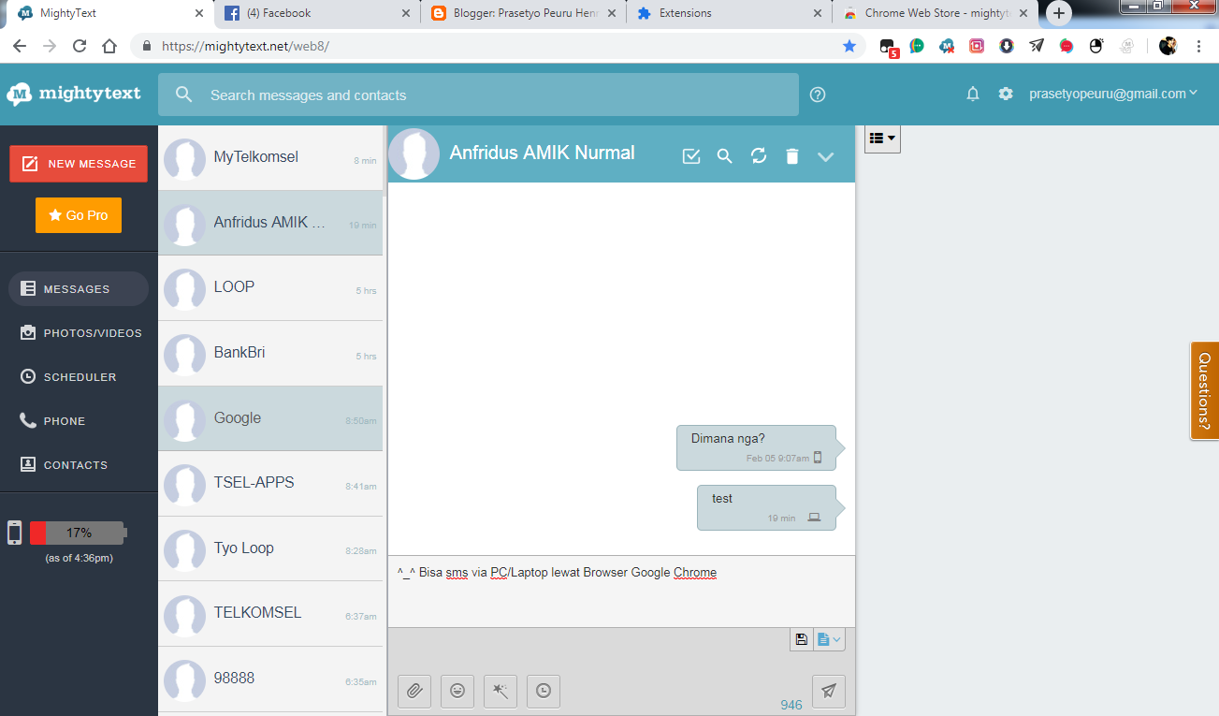The height and width of the screenshot is (716, 1219).
Task: Reload the current page
Action: coord(80,46)
